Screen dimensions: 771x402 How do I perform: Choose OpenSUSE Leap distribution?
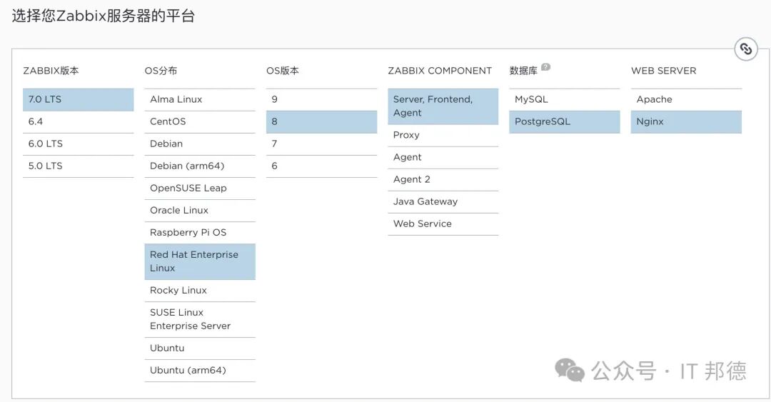(x=200, y=188)
